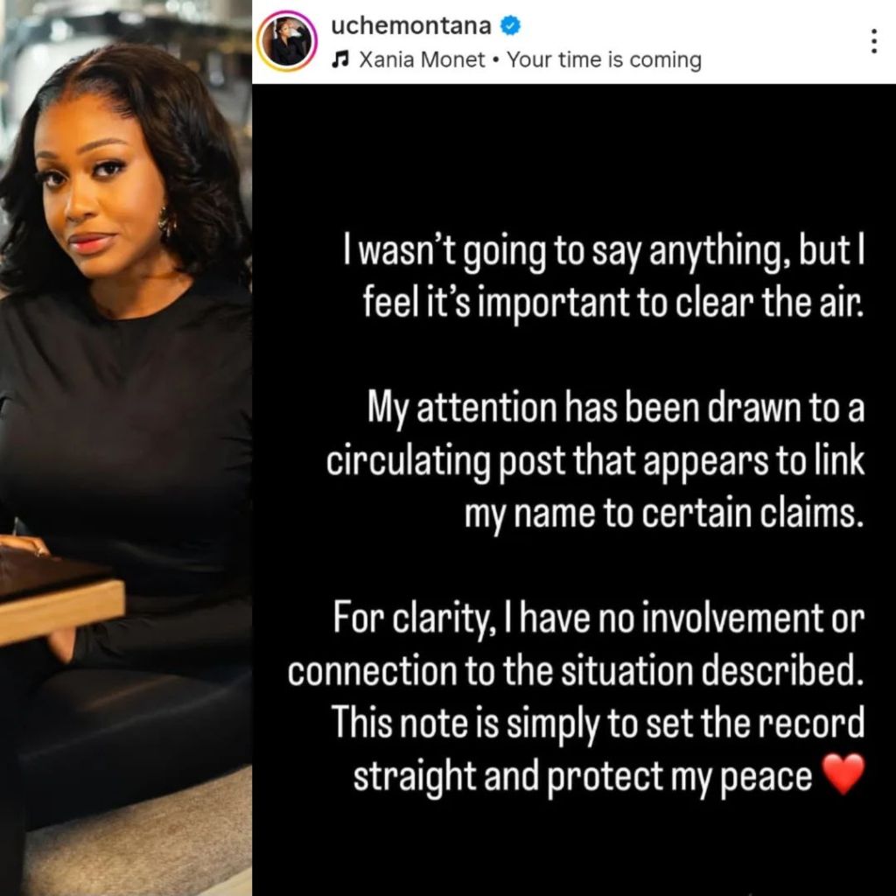This screenshot has height=896, width=896.
Task: Click the blue verified badge
Action: click(510, 25)
